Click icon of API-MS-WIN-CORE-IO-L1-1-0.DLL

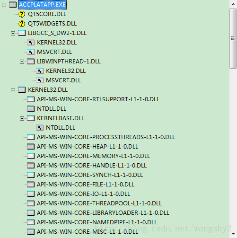pos(31,194)
